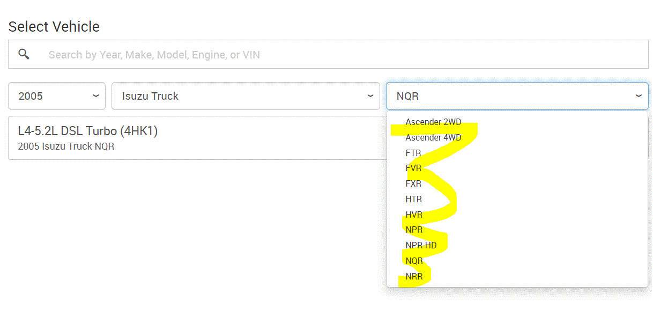Open the Isuzu Truck make dropdown
Viewport: 653px width, 324px height.
click(245, 96)
